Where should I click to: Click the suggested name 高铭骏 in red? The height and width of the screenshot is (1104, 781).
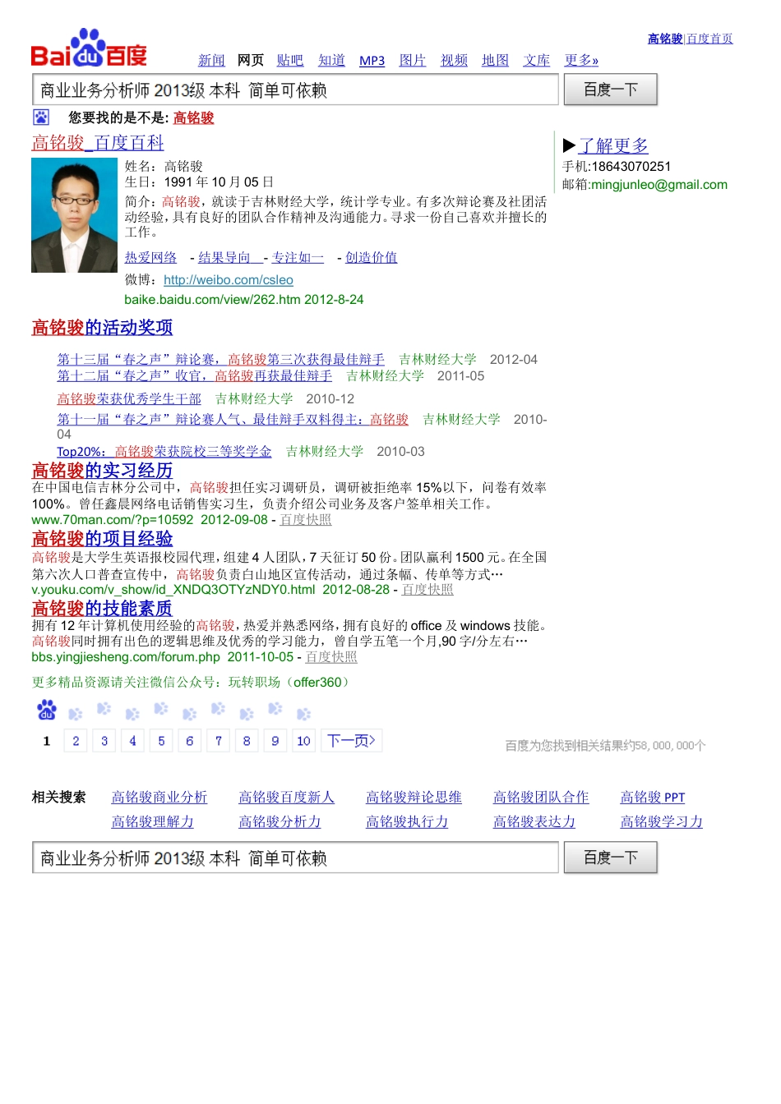[193, 117]
